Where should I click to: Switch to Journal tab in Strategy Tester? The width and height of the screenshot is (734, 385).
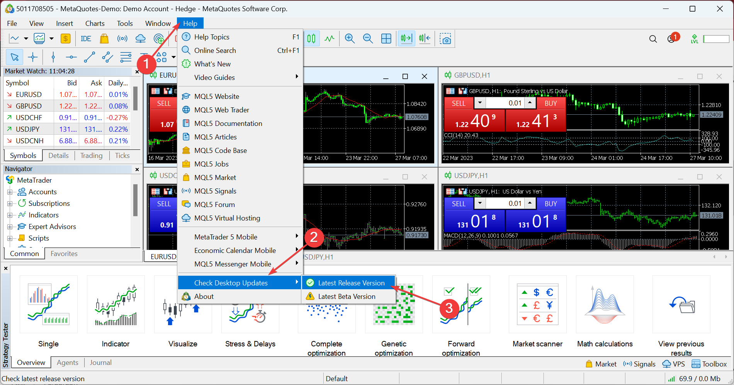coord(100,363)
